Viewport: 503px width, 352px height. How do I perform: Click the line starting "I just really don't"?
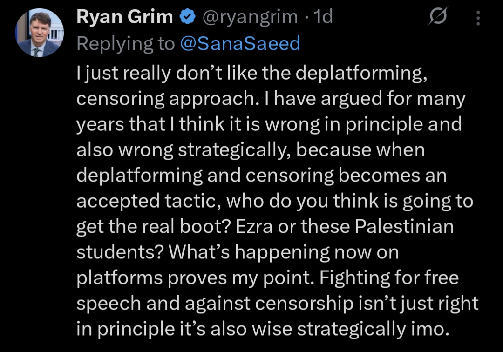(252, 74)
